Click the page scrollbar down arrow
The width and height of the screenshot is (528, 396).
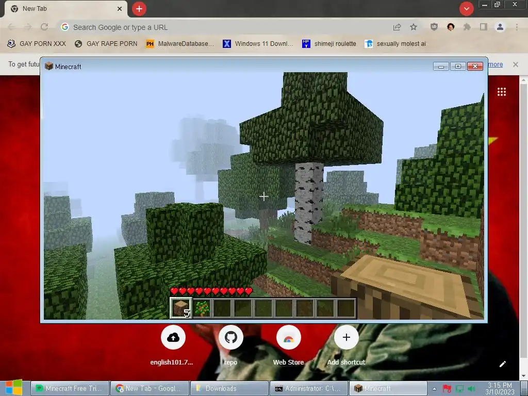(x=524, y=376)
